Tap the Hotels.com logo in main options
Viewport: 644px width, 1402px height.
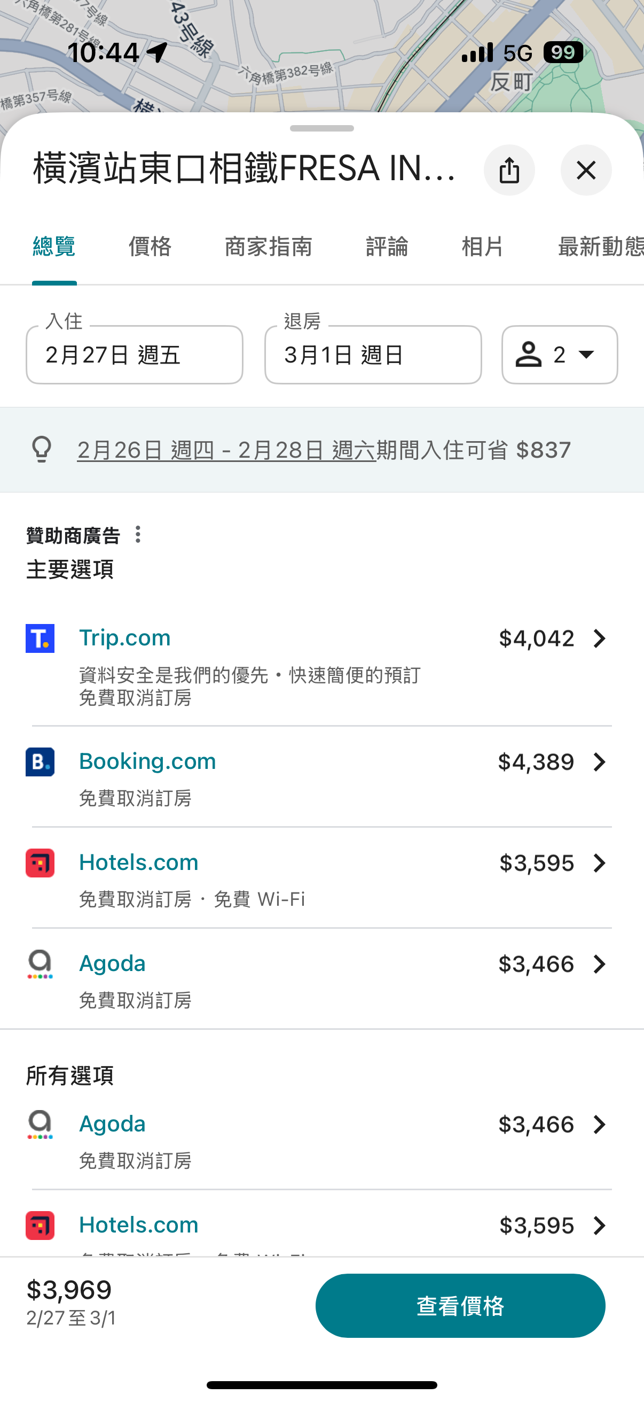pos(40,862)
